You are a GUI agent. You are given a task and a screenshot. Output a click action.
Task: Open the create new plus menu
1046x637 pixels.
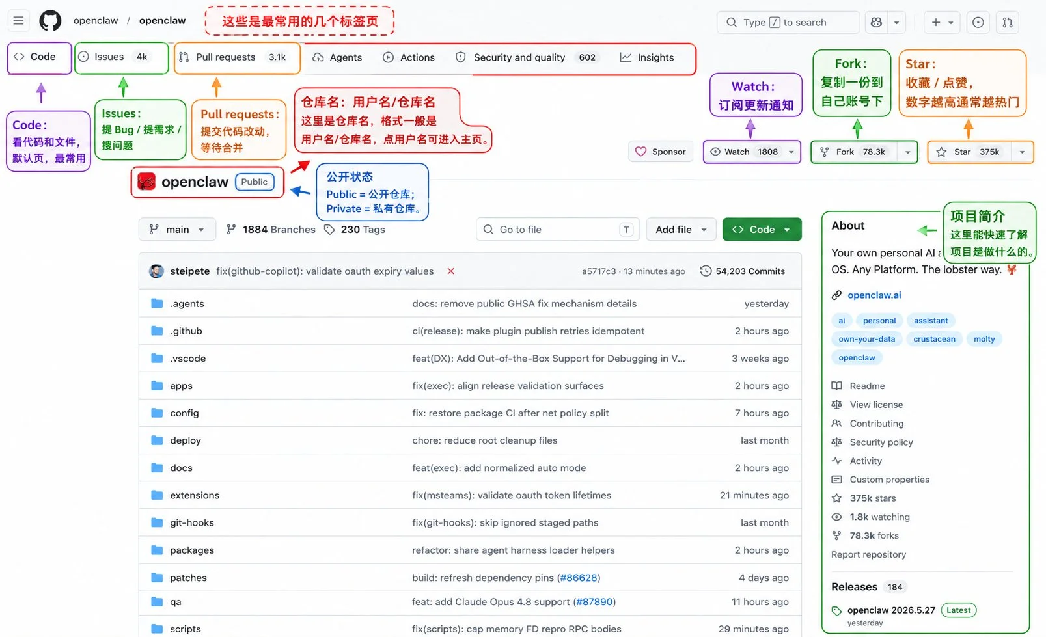[x=942, y=22]
